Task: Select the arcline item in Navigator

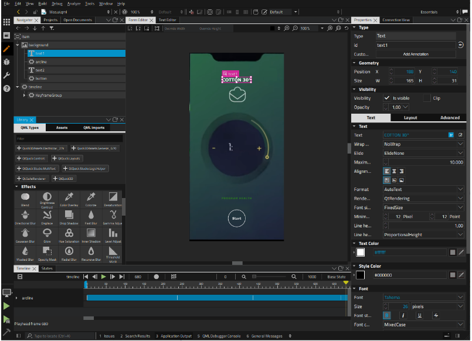Action: click(x=77, y=62)
